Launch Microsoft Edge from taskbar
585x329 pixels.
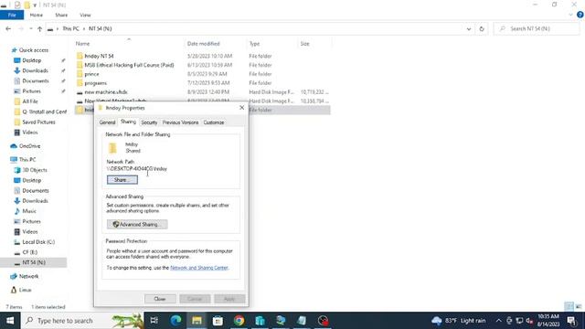coord(175,321)
